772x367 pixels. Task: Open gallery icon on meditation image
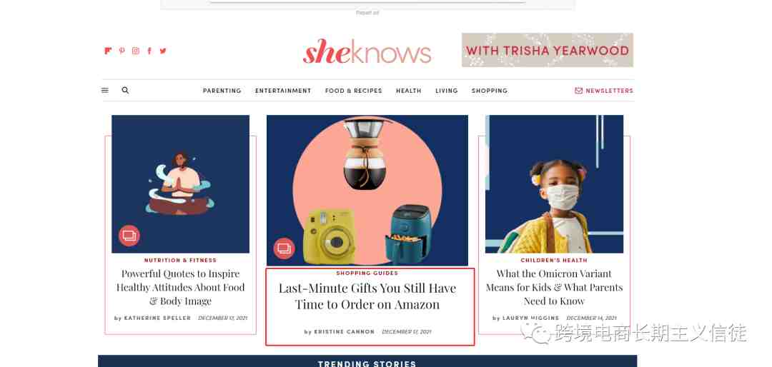(129, 236)
